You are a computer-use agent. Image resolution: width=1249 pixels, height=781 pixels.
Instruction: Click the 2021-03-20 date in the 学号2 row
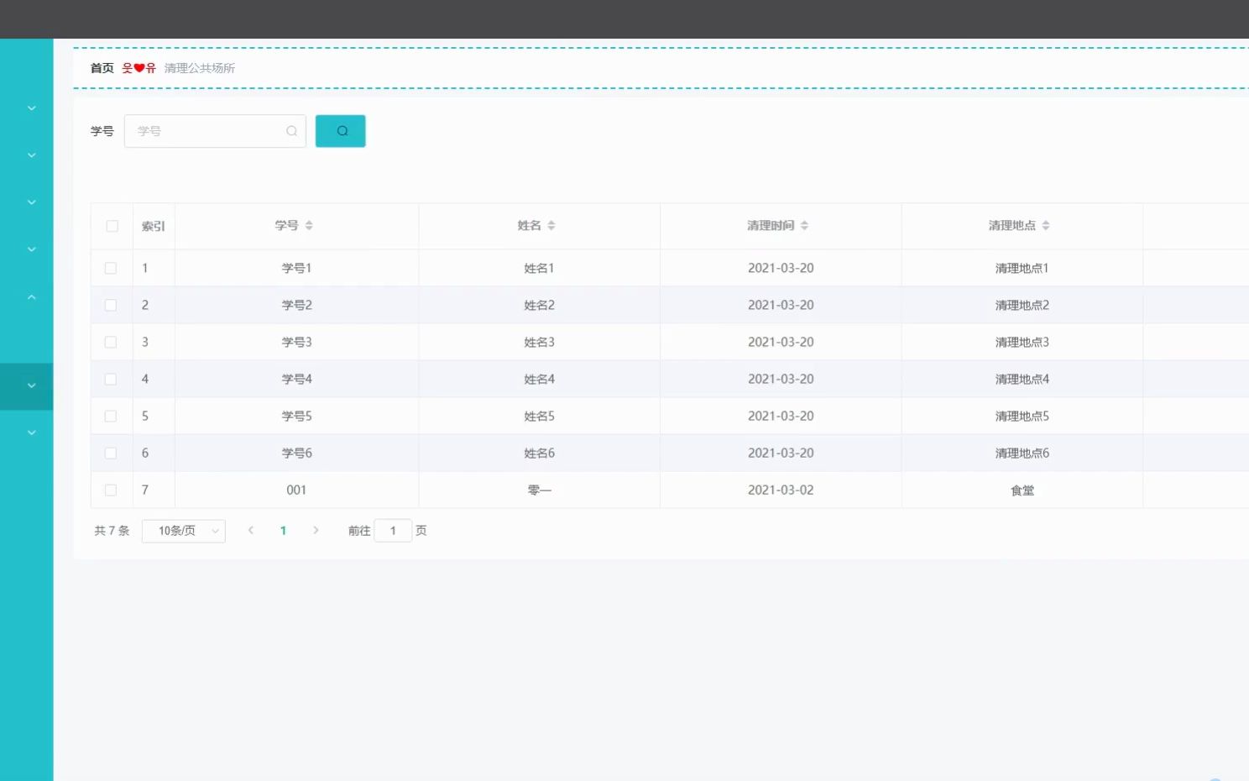(781, 305)
